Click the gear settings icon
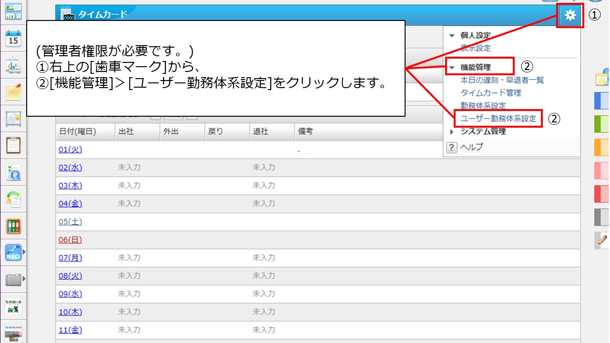Screen dimensions: 610x343 coord(569,16)
